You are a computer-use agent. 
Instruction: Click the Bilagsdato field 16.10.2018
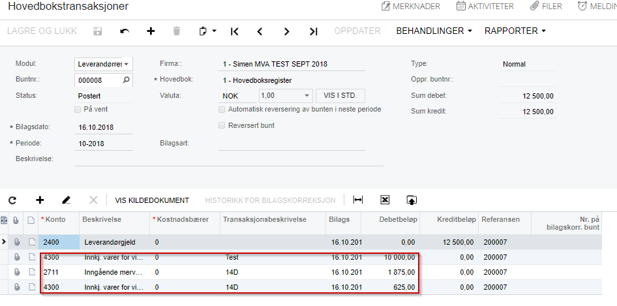[x=104, y=128]
